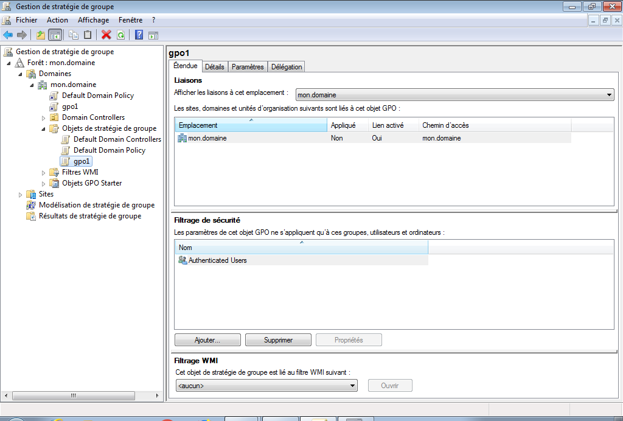Click the Résultats de stratégie de groupe icon

31,216
